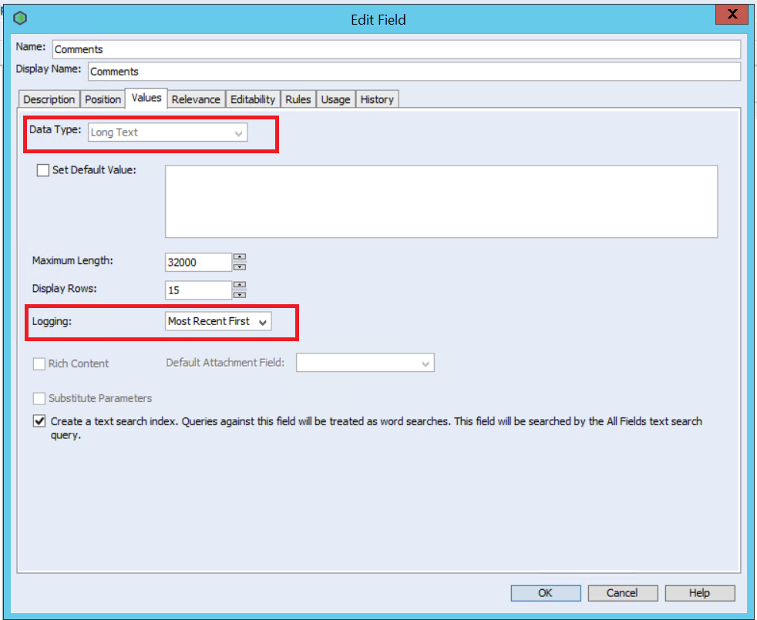Screen dimensions: 757x620
Task: Click the green hexagon app icon in title bar
Action: pyautogui.click(x=21, y=18)
